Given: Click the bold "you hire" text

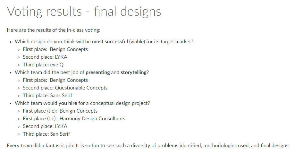Looking at the screenshot, I should pyautogui.click(x=68, y=103).
